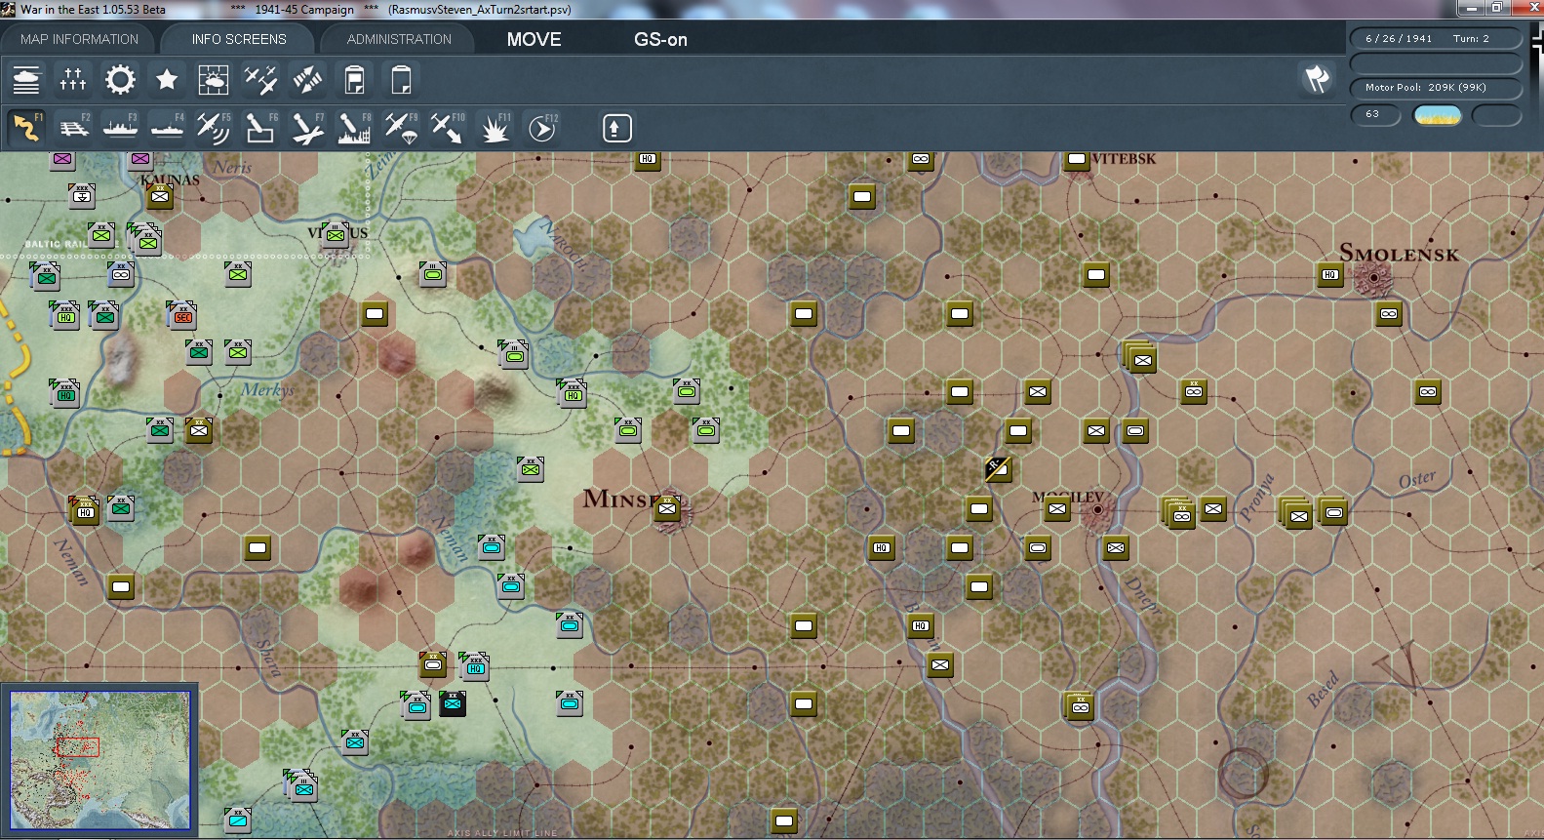Select amphibious transport mode (F4)
This screenshot has width=1544, height=840.
tap(167, 128)
